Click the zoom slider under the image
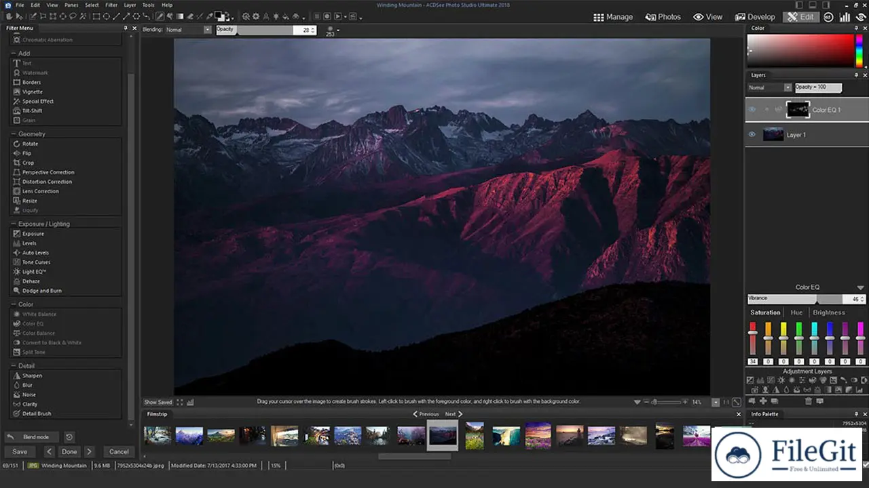The height and width of the screenshot is (488, 869). pyautogui.click(x=666, y=402)
